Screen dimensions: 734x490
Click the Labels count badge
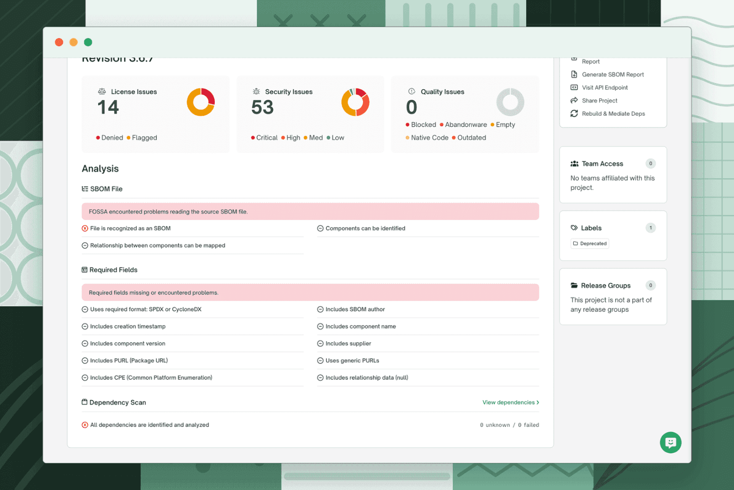point(651,228)
